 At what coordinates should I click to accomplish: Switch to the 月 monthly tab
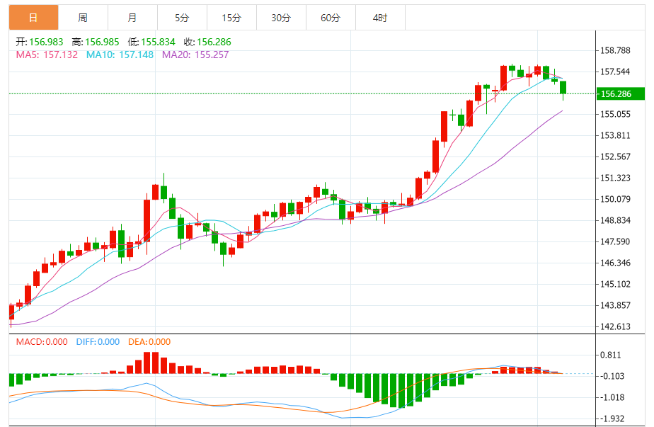click(132, 18)
